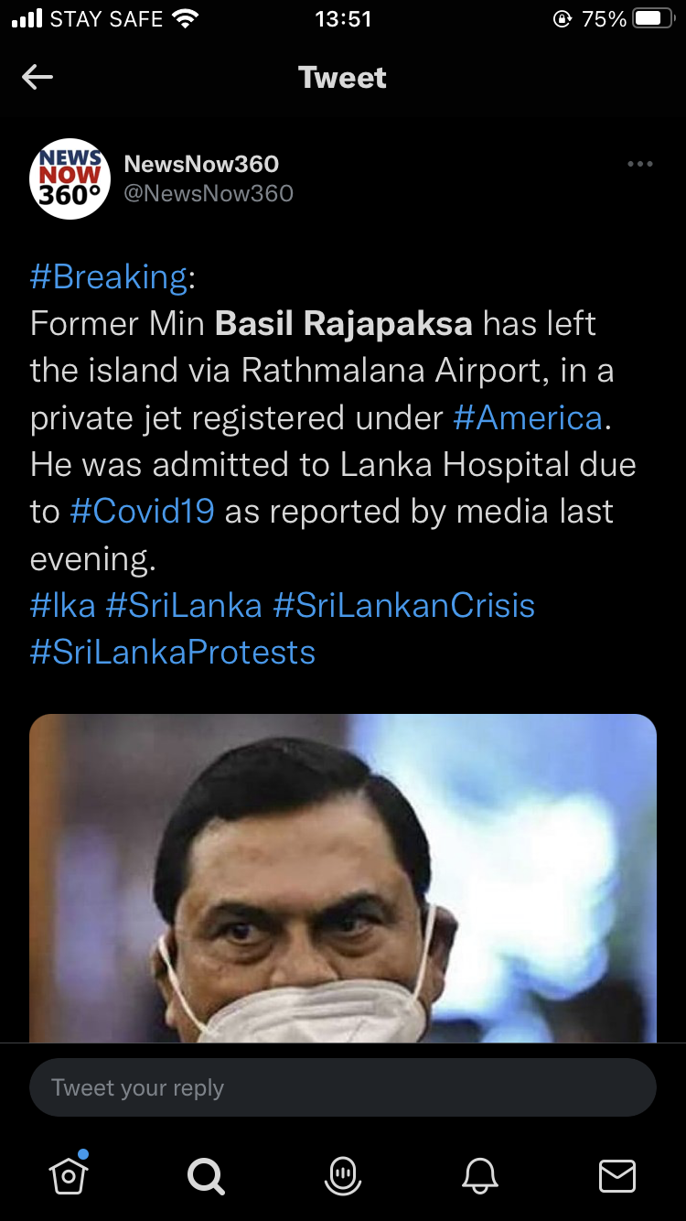
Task: Go back using the left arrow
Action: (x=38, y=78)
